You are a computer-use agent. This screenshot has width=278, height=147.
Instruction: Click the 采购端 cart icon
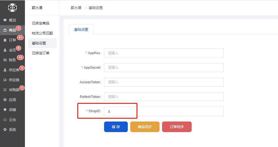5,90
